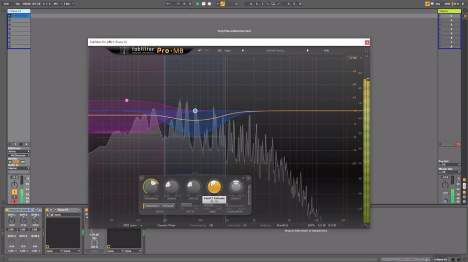Open the band panel dropdown arrow

pos(243,178)
